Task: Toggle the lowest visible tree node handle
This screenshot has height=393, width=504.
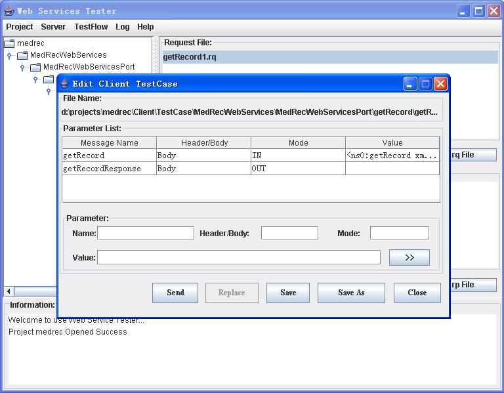Action: (49, 91)
